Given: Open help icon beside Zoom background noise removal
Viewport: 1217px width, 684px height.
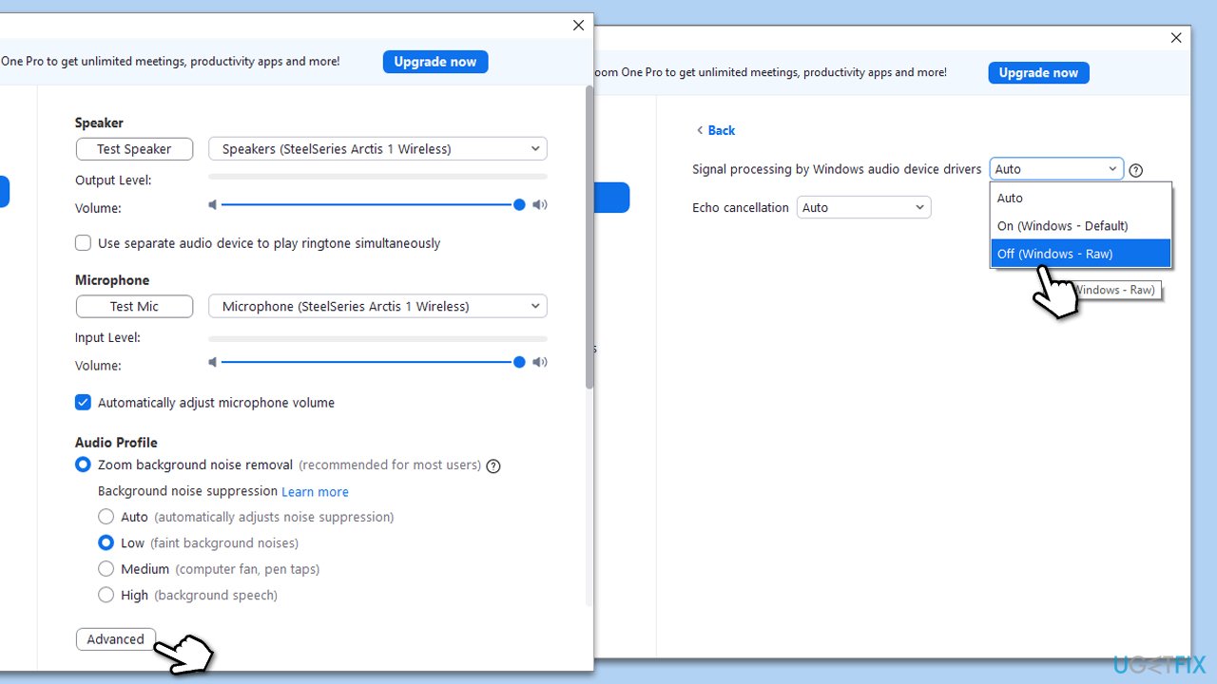Looking at the screenshot, I should (x=493, y=465).
